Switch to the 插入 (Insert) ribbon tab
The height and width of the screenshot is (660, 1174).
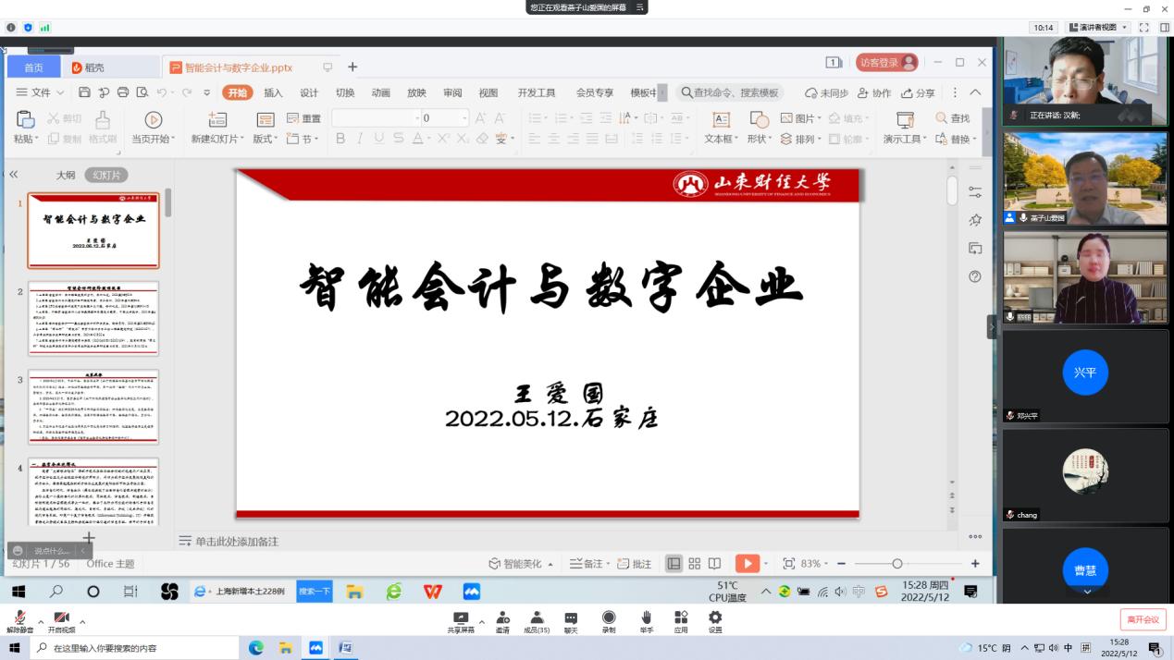[x=272, y=92]
